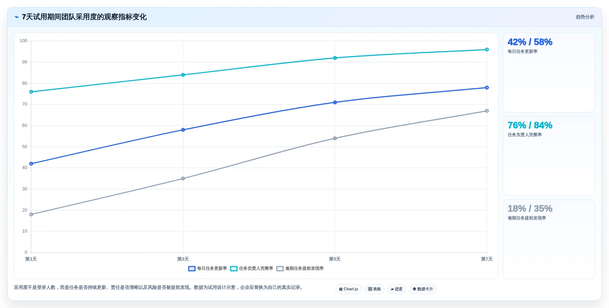Screen dimensions: 609x308
Task: Click the cyan data point at 第5天 (92)
Action: [335, 58]
